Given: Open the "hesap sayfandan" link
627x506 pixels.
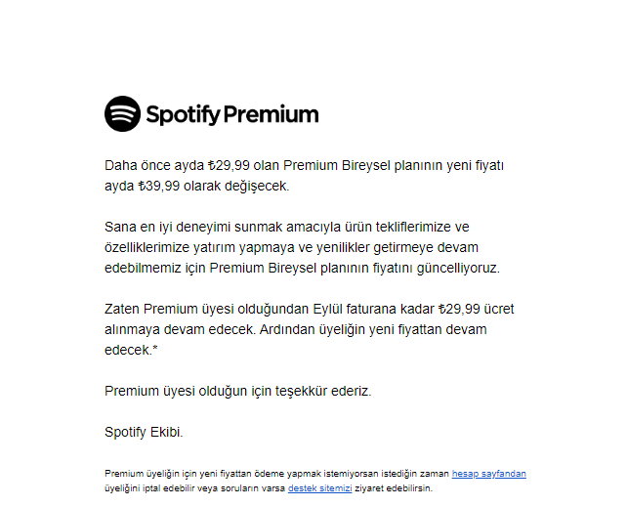Looking at the screenshot, I should (x=489, y=474).
